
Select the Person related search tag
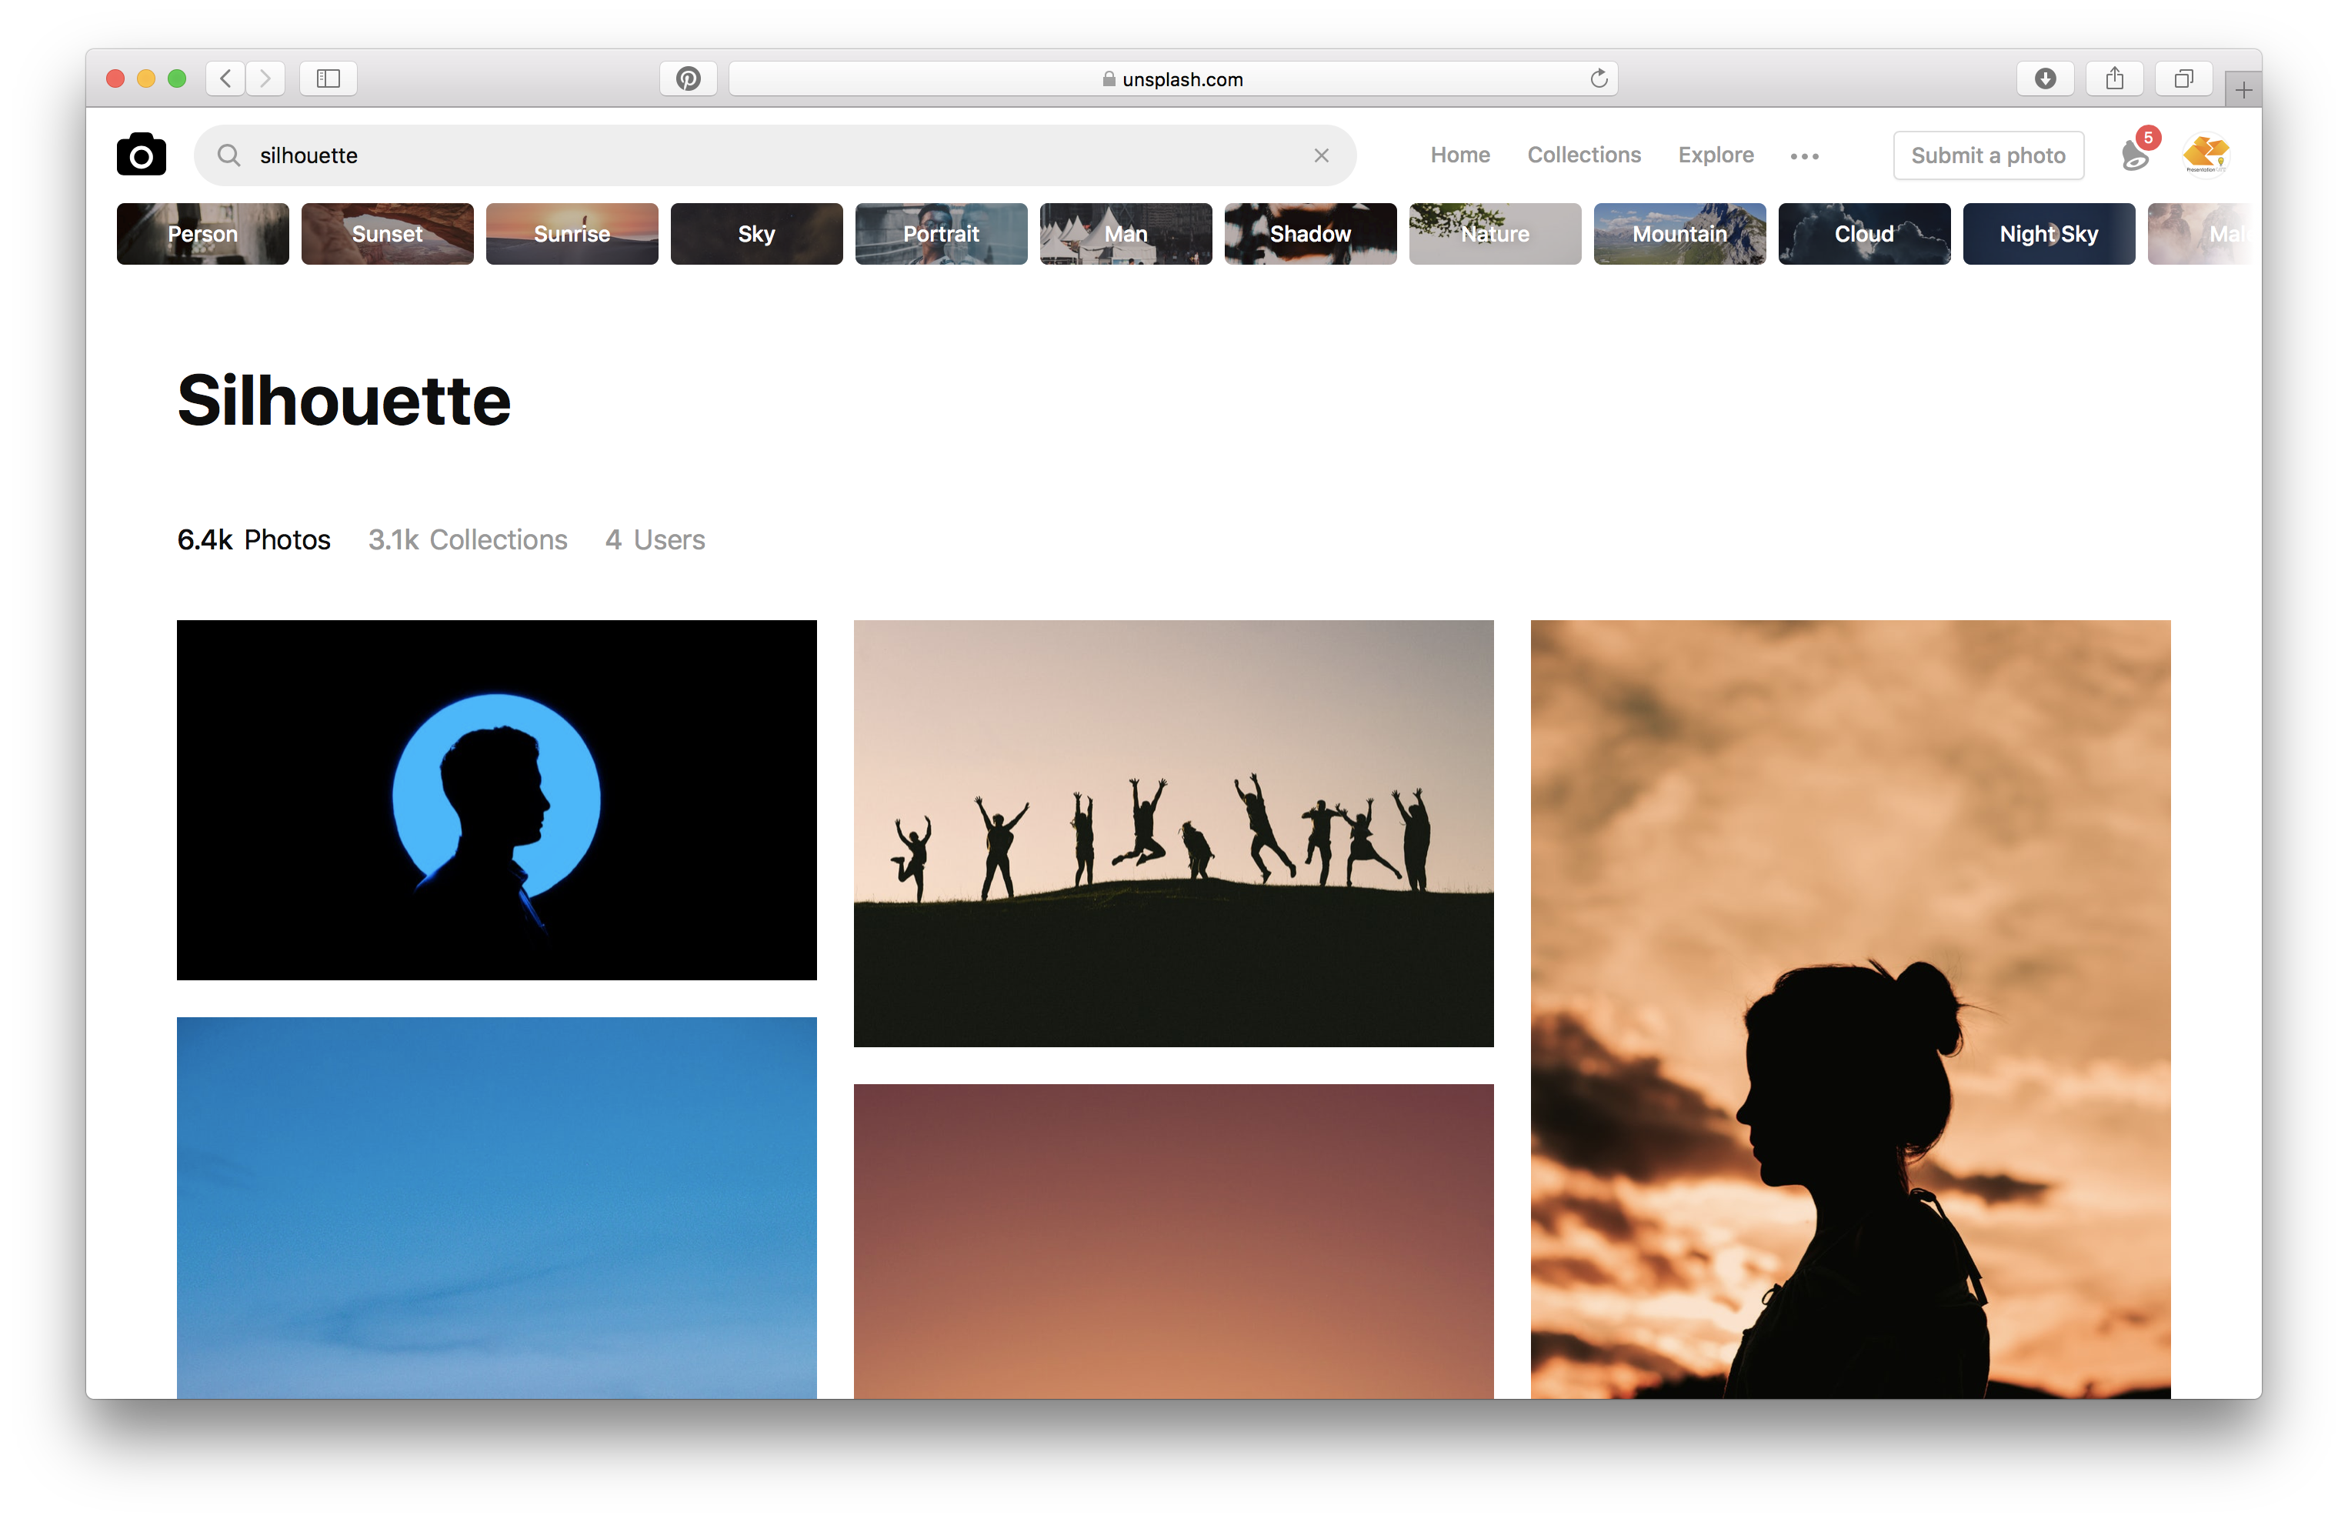pyautogui.click(x=202, y=234)
